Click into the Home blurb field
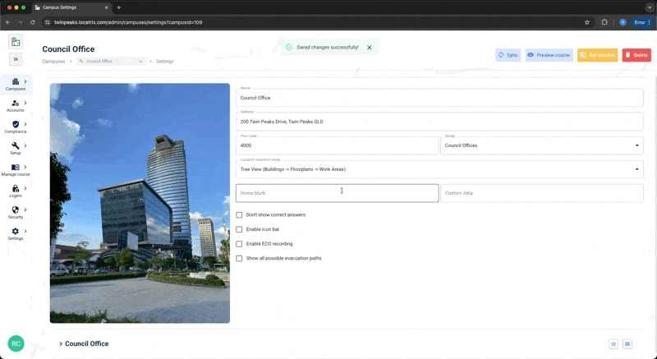This screenshot has width=657, height=359. click(x=338, y=193)
